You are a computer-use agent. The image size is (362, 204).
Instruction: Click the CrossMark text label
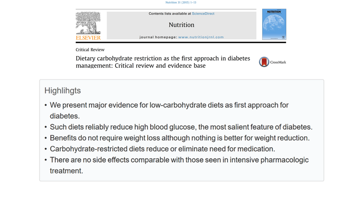[278, 62]
